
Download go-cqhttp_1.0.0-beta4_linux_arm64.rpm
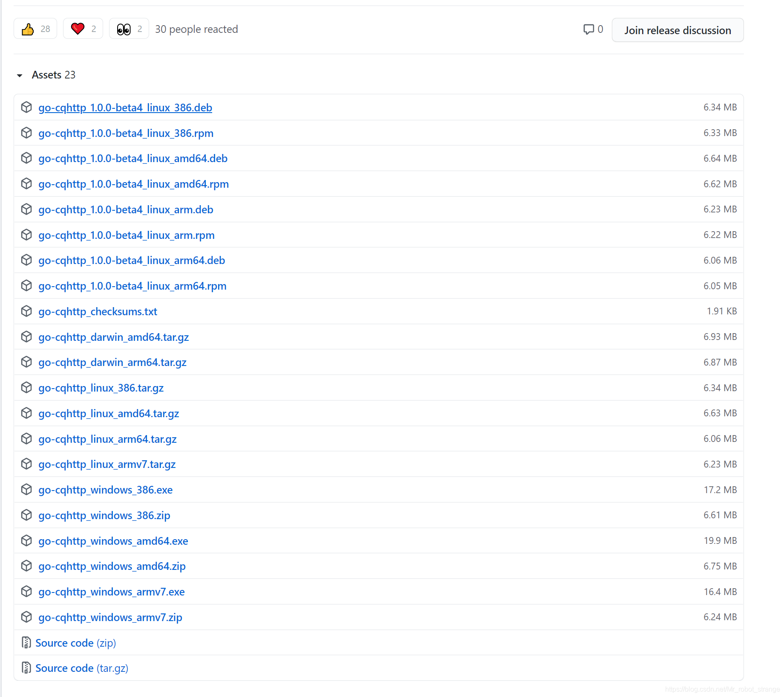(x=132, y=286)
